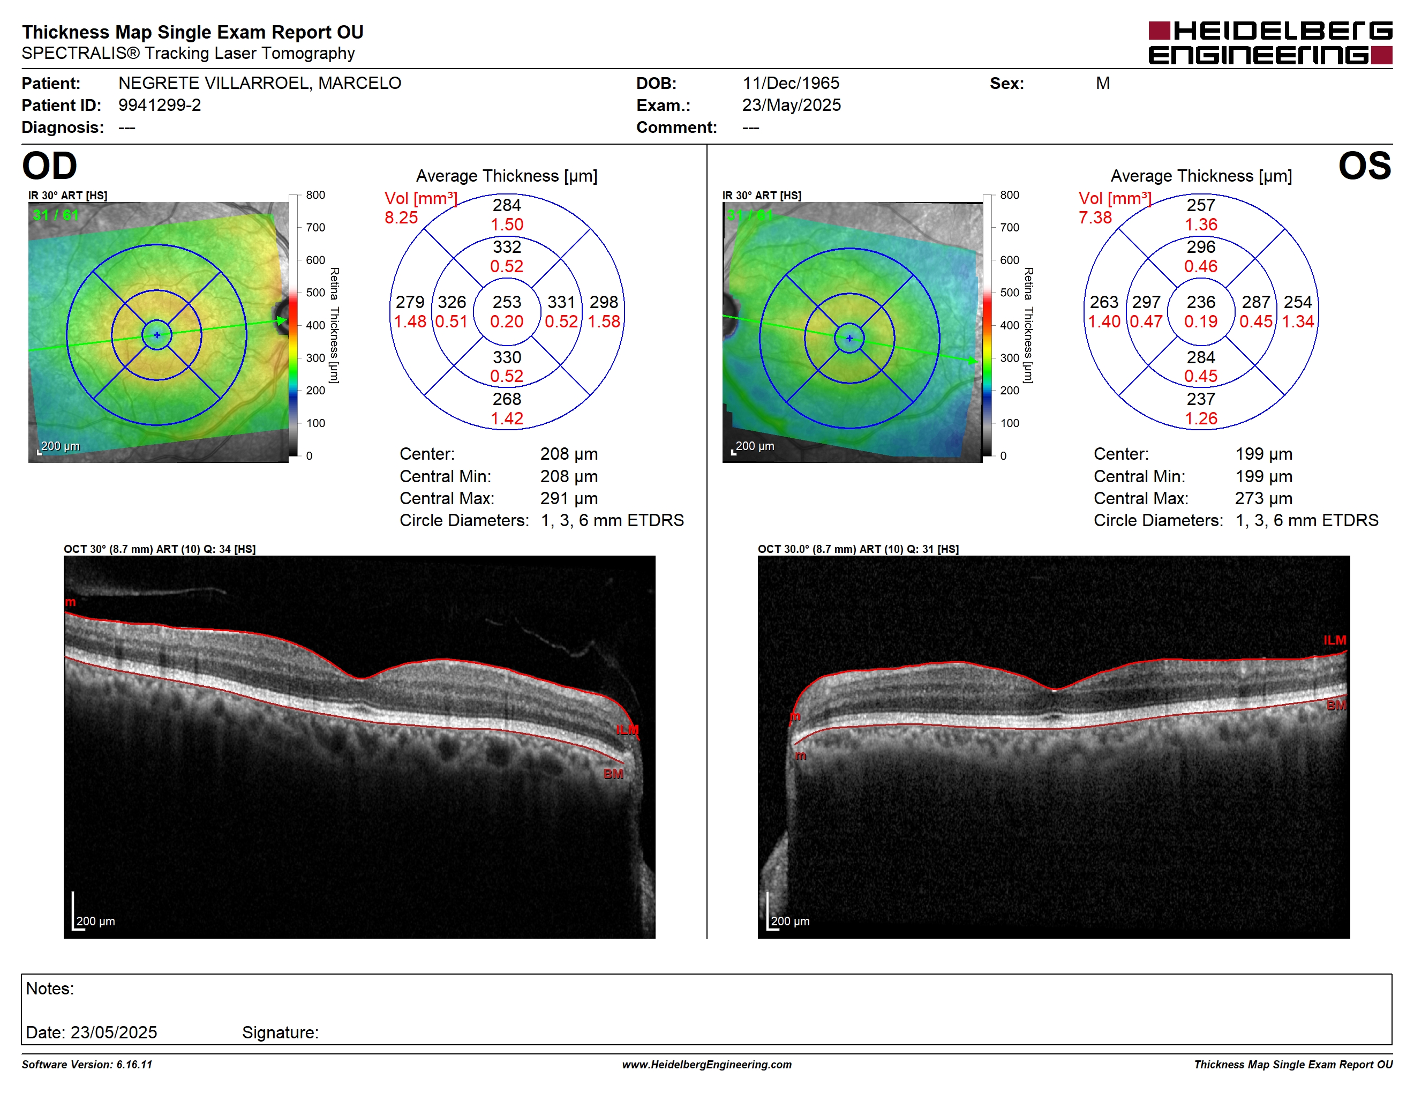The width and height of the screenshot is (1414, 1093).
Task: Click the exam date 23/May/2025
Action: (791, 106)
